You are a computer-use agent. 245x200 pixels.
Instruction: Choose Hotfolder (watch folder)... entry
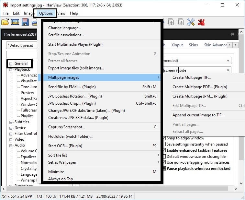102,136
